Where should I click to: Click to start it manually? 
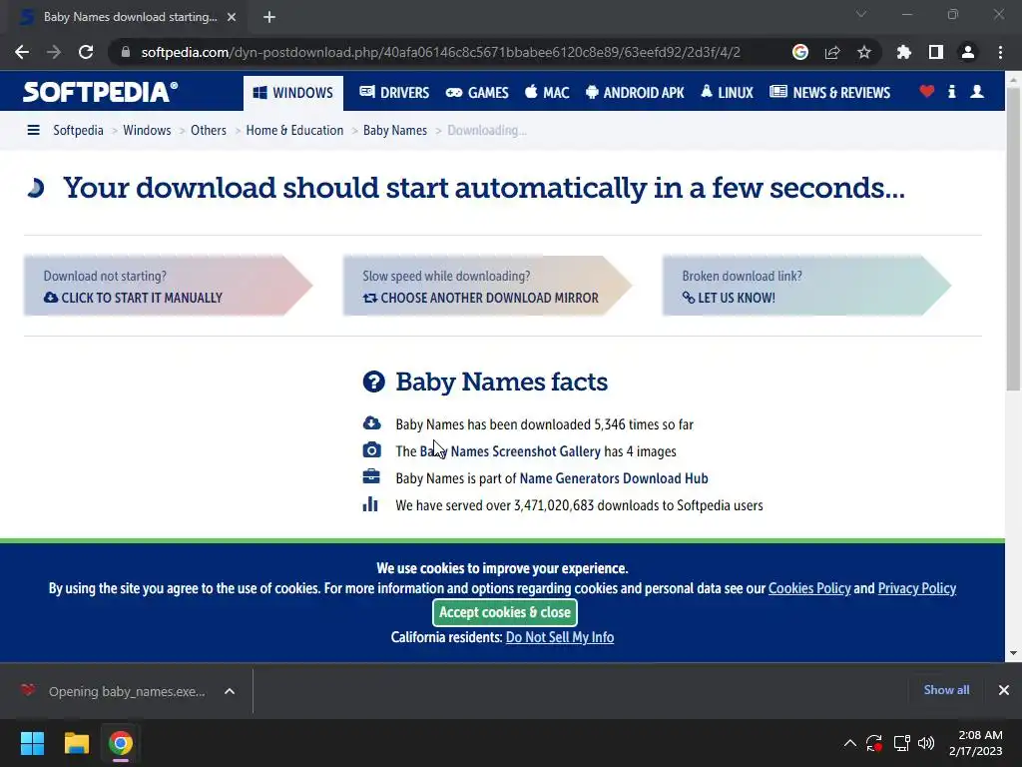(134, 298)
